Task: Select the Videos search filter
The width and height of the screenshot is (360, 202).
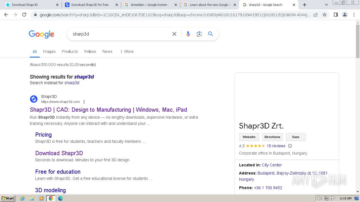Action: pyautogui.click(x=90, y=51)
